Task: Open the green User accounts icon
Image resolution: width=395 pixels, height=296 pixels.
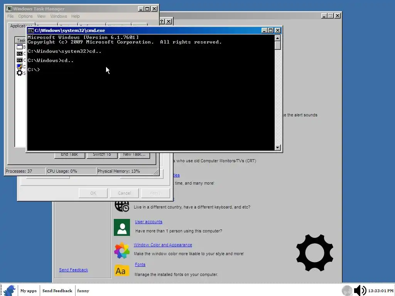Action: click(122, 227)
